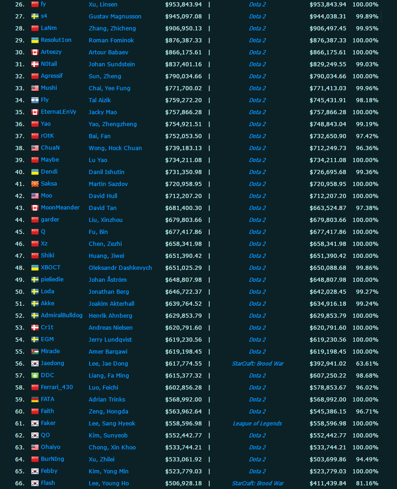Click the Macedonia flag beside Saksa
397x489 pixels.
[x=35, y=184]
